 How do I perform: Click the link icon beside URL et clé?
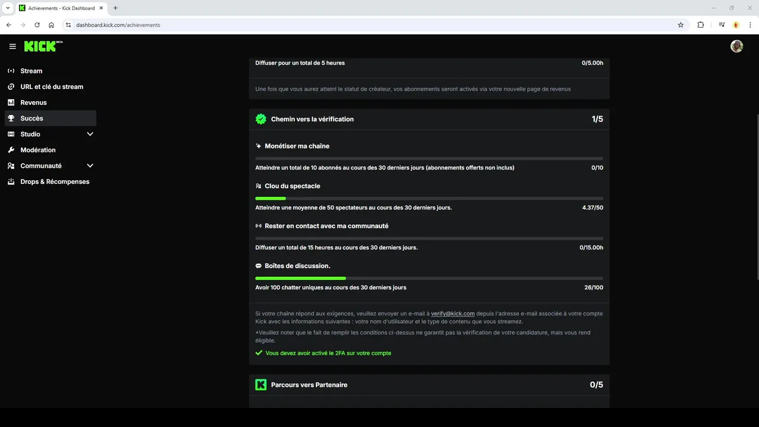11,87
